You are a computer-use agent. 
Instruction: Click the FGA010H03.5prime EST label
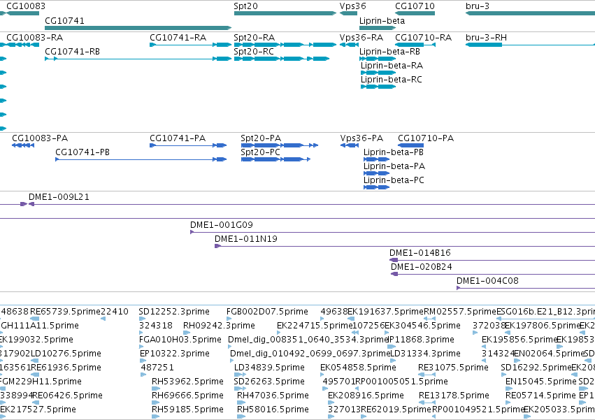pos(180,340)
